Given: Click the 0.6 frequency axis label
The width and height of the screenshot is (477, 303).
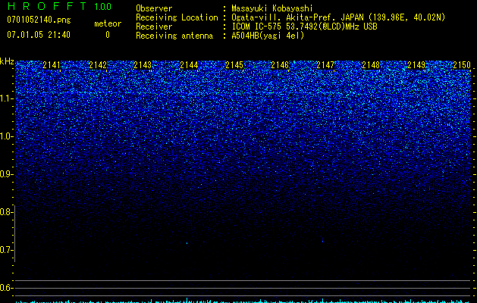Looking at the screenshot, I should tap(6, 288).
